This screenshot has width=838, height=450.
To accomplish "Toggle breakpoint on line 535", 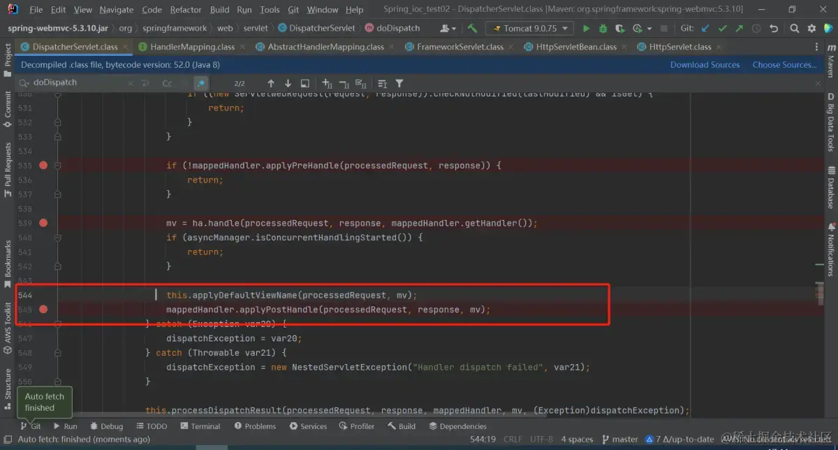I will click(43, 166).
